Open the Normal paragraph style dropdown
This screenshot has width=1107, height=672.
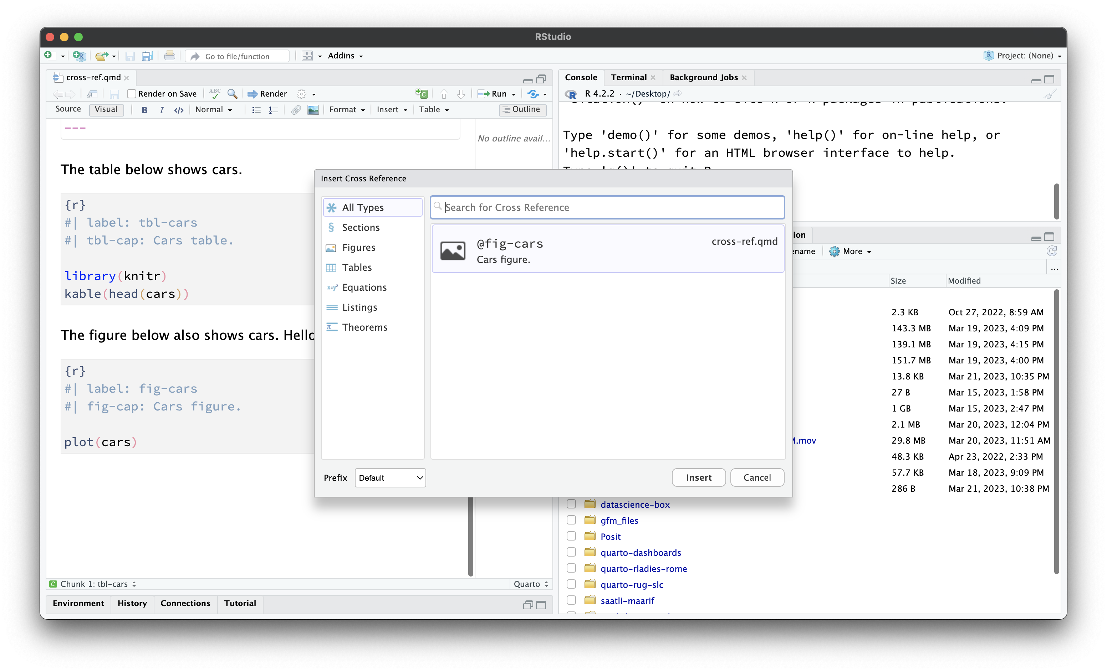214,109
